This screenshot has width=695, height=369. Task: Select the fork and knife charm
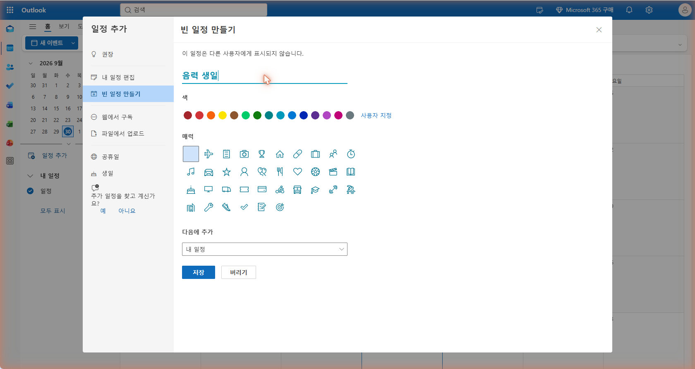point(280,172)
